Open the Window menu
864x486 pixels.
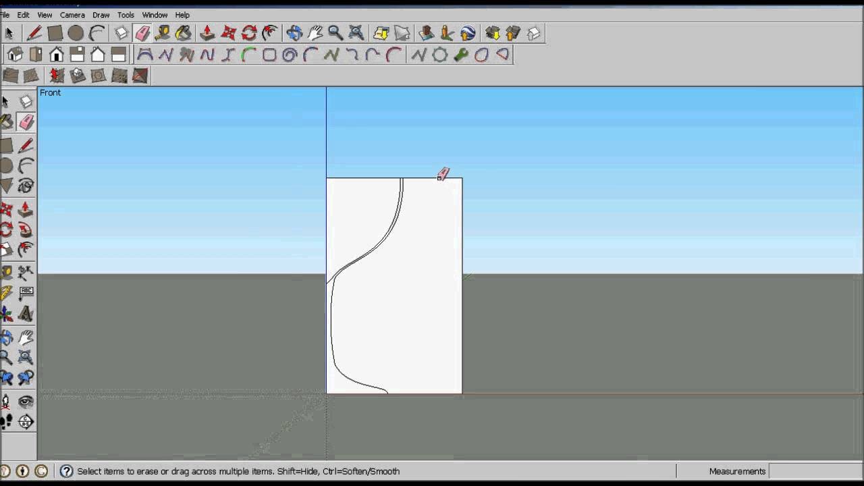[155, 15]
